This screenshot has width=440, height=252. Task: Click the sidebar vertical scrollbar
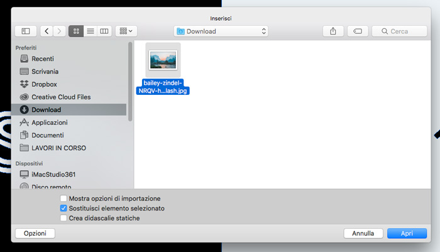click(x=130, y=81)
